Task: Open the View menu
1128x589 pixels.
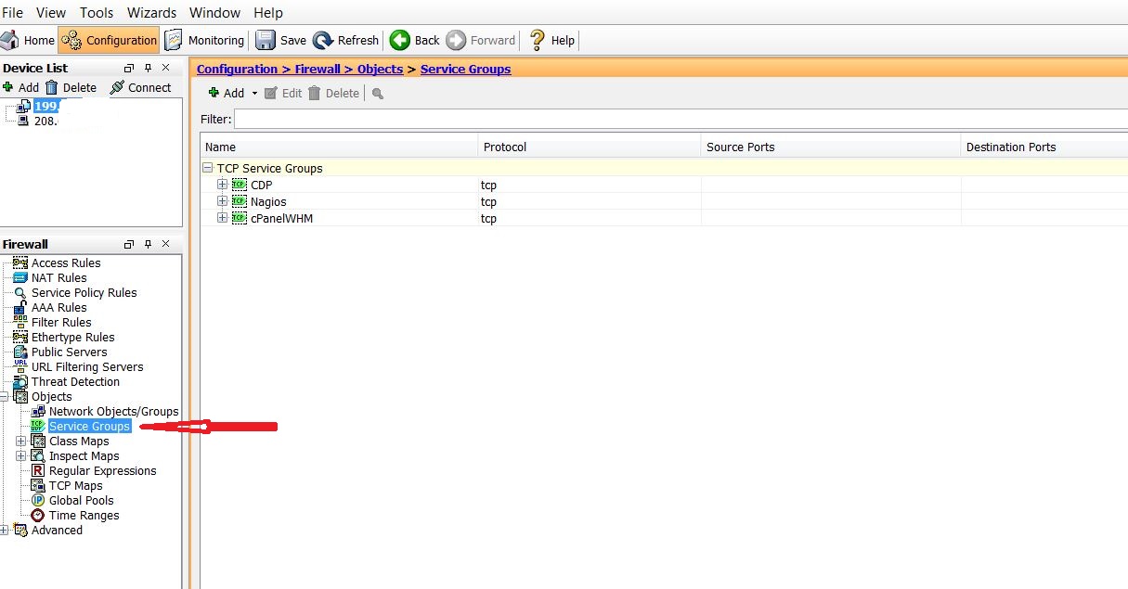Action: (x=51, y=13)
